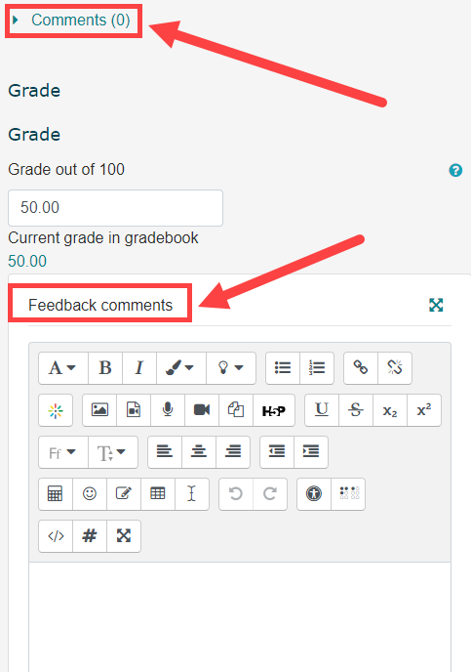Open the current gradebook grade 50.00 link
Image resolution: width=471 pixels, height=672 pixels.
[27, 261]
